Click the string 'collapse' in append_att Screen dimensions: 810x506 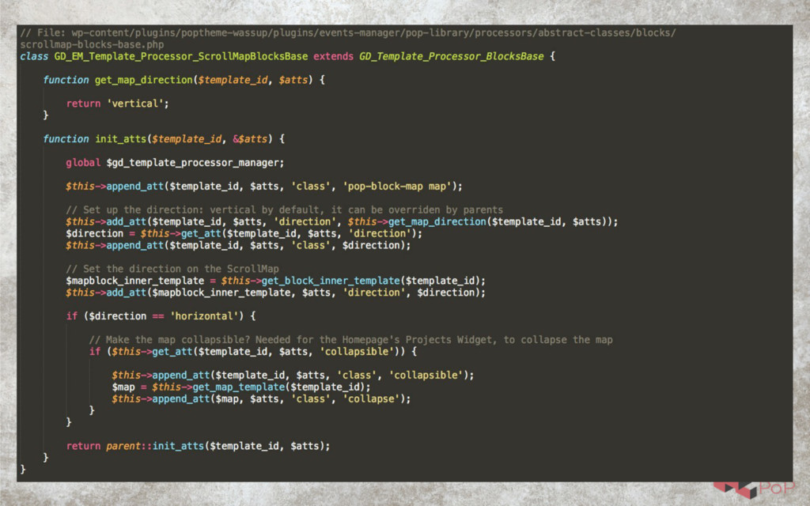pos(371,399)
